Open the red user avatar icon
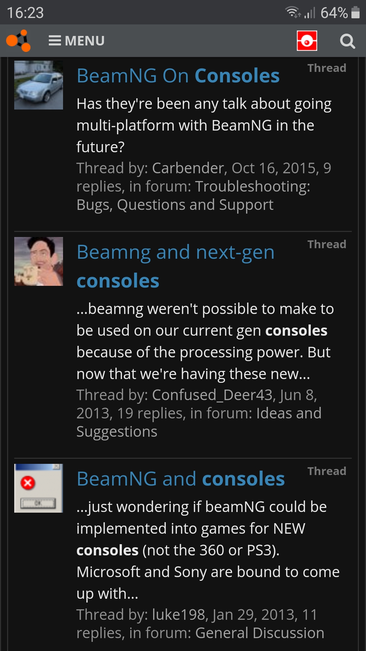 tap(307, 41)
